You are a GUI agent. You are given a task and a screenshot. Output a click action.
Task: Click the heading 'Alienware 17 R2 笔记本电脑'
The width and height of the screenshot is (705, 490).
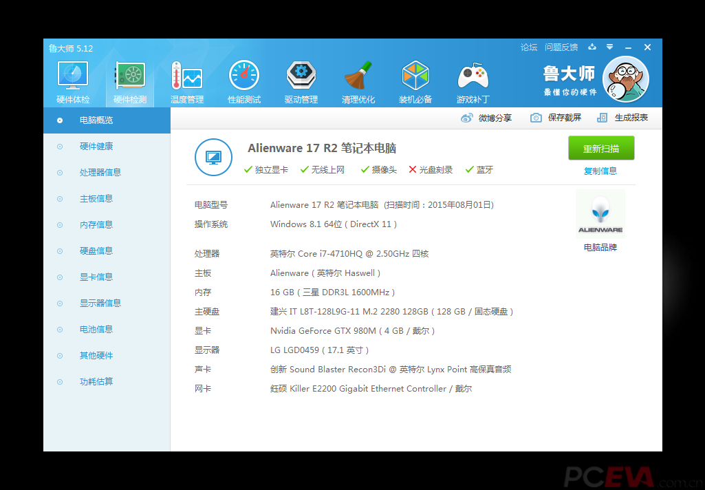point(322,148)
